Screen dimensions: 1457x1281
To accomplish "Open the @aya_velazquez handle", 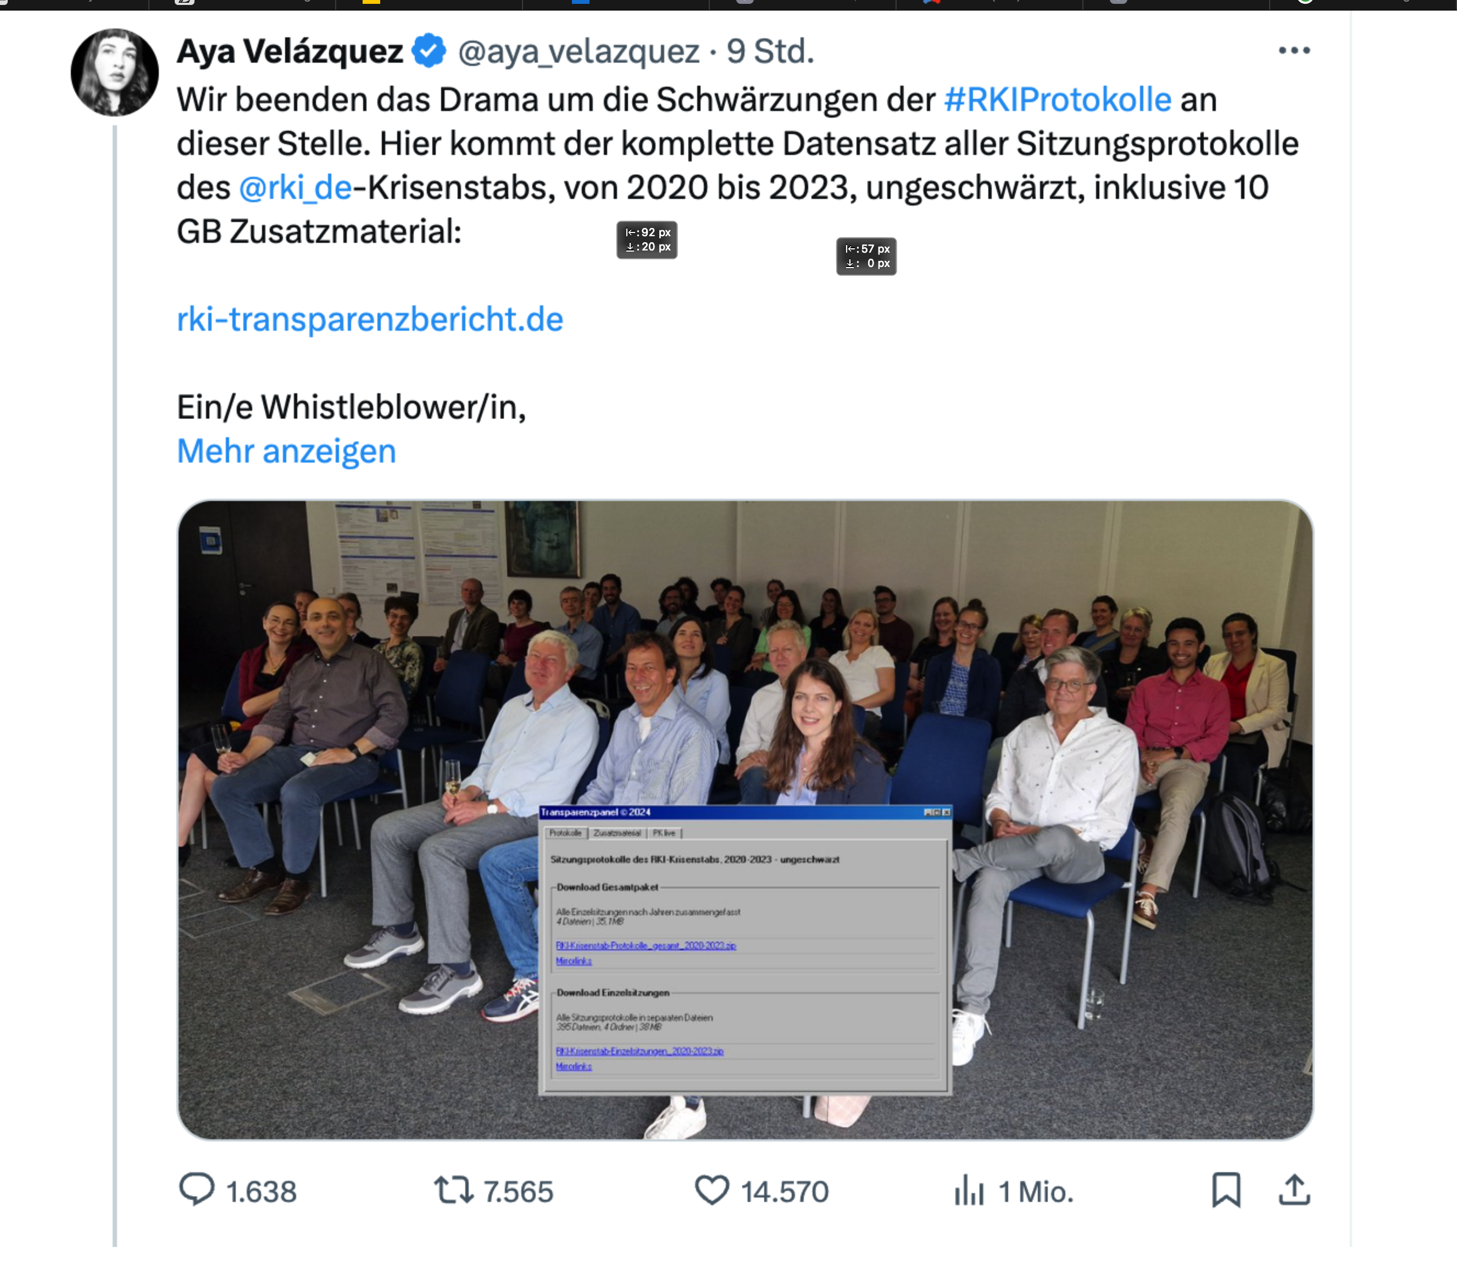I will 579,51.
